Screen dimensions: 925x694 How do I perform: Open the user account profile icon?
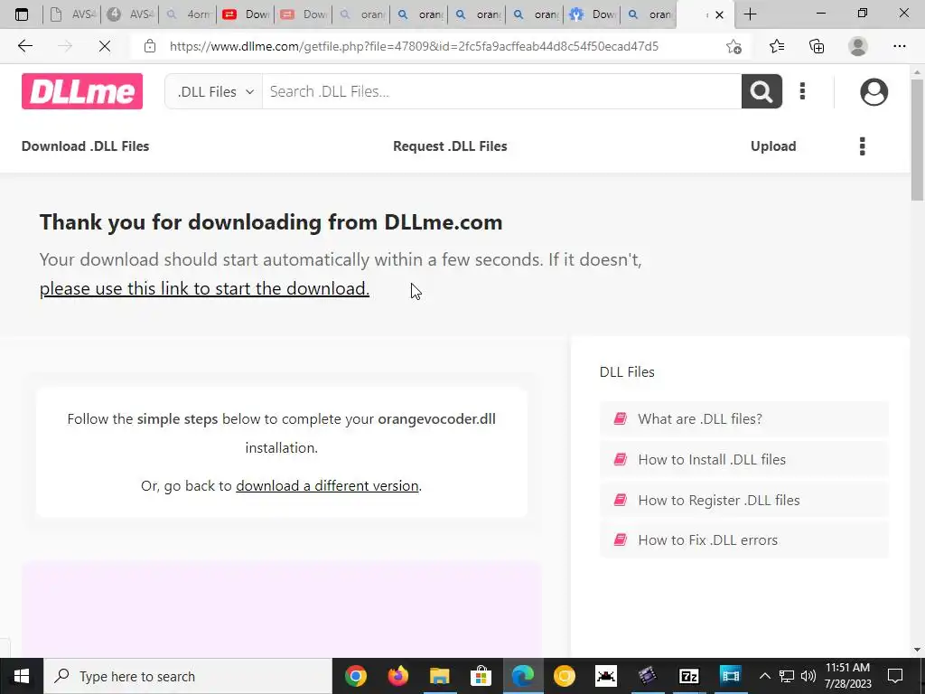(x=874, y=92)
